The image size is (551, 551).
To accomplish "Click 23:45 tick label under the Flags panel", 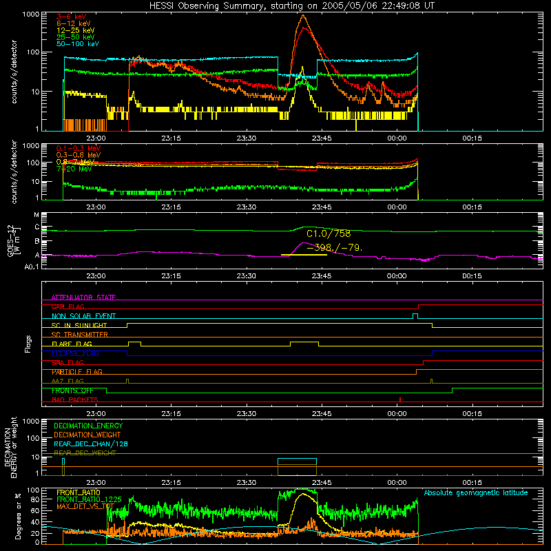I will click(x=322, y=414).
